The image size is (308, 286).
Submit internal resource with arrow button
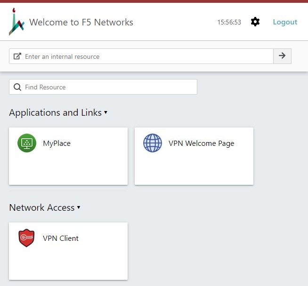click(282, 56)
